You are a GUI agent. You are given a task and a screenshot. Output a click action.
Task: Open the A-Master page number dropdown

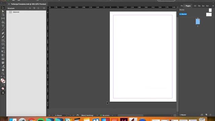[67, 115]
